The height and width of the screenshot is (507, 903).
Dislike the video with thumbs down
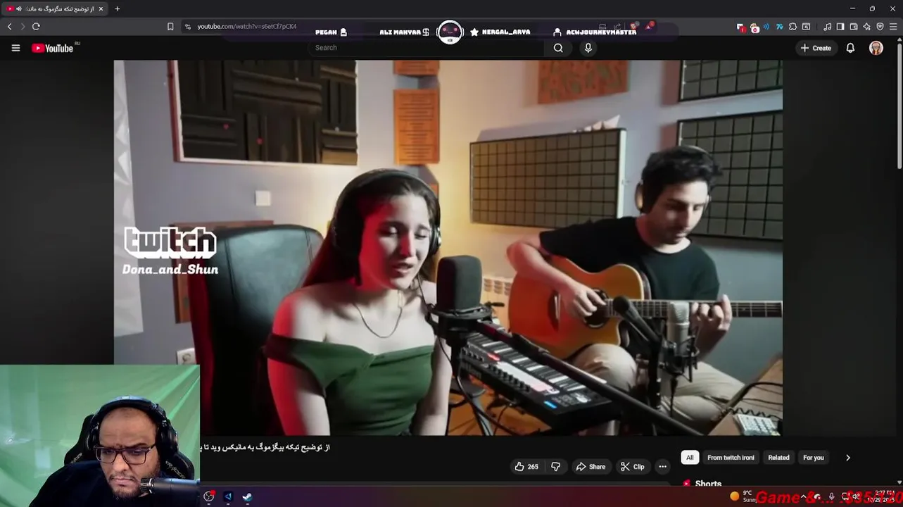tap(555, 466)
